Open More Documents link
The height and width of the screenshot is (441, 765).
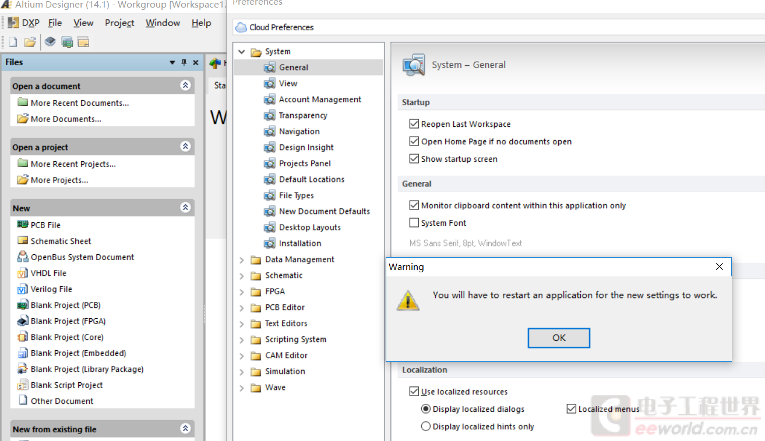pyautogui.click(x=66, y=119)
